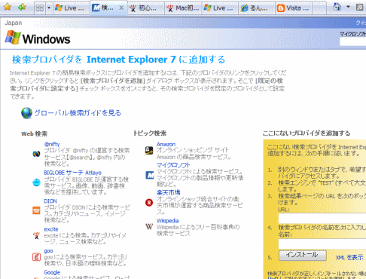Click the インストール button
This screenshot has height=279, width=366.
point(303,256)
